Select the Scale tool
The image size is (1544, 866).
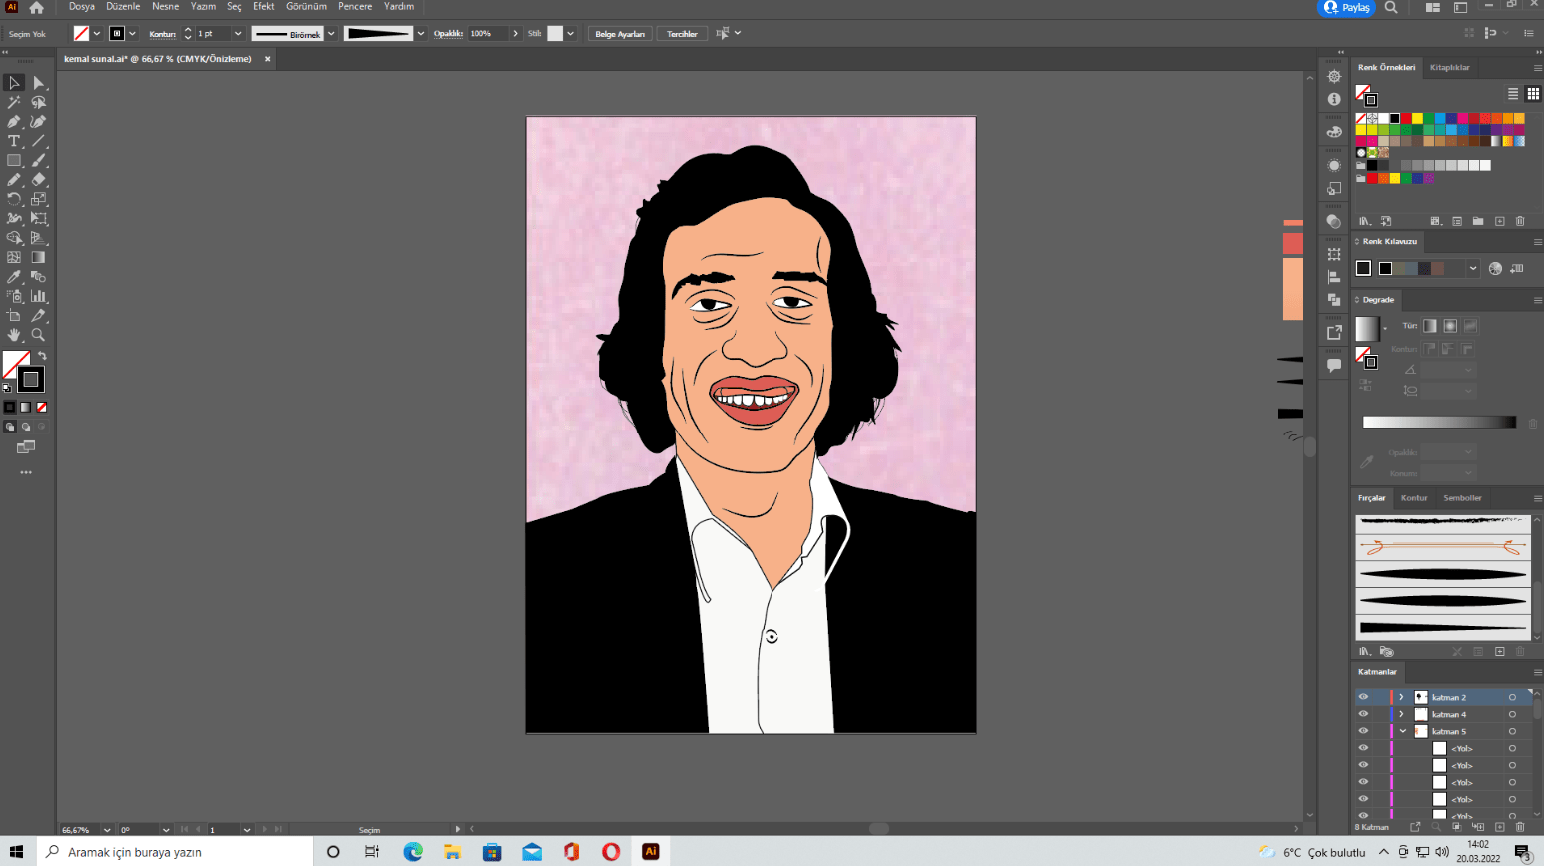click(x=38, y=199)
